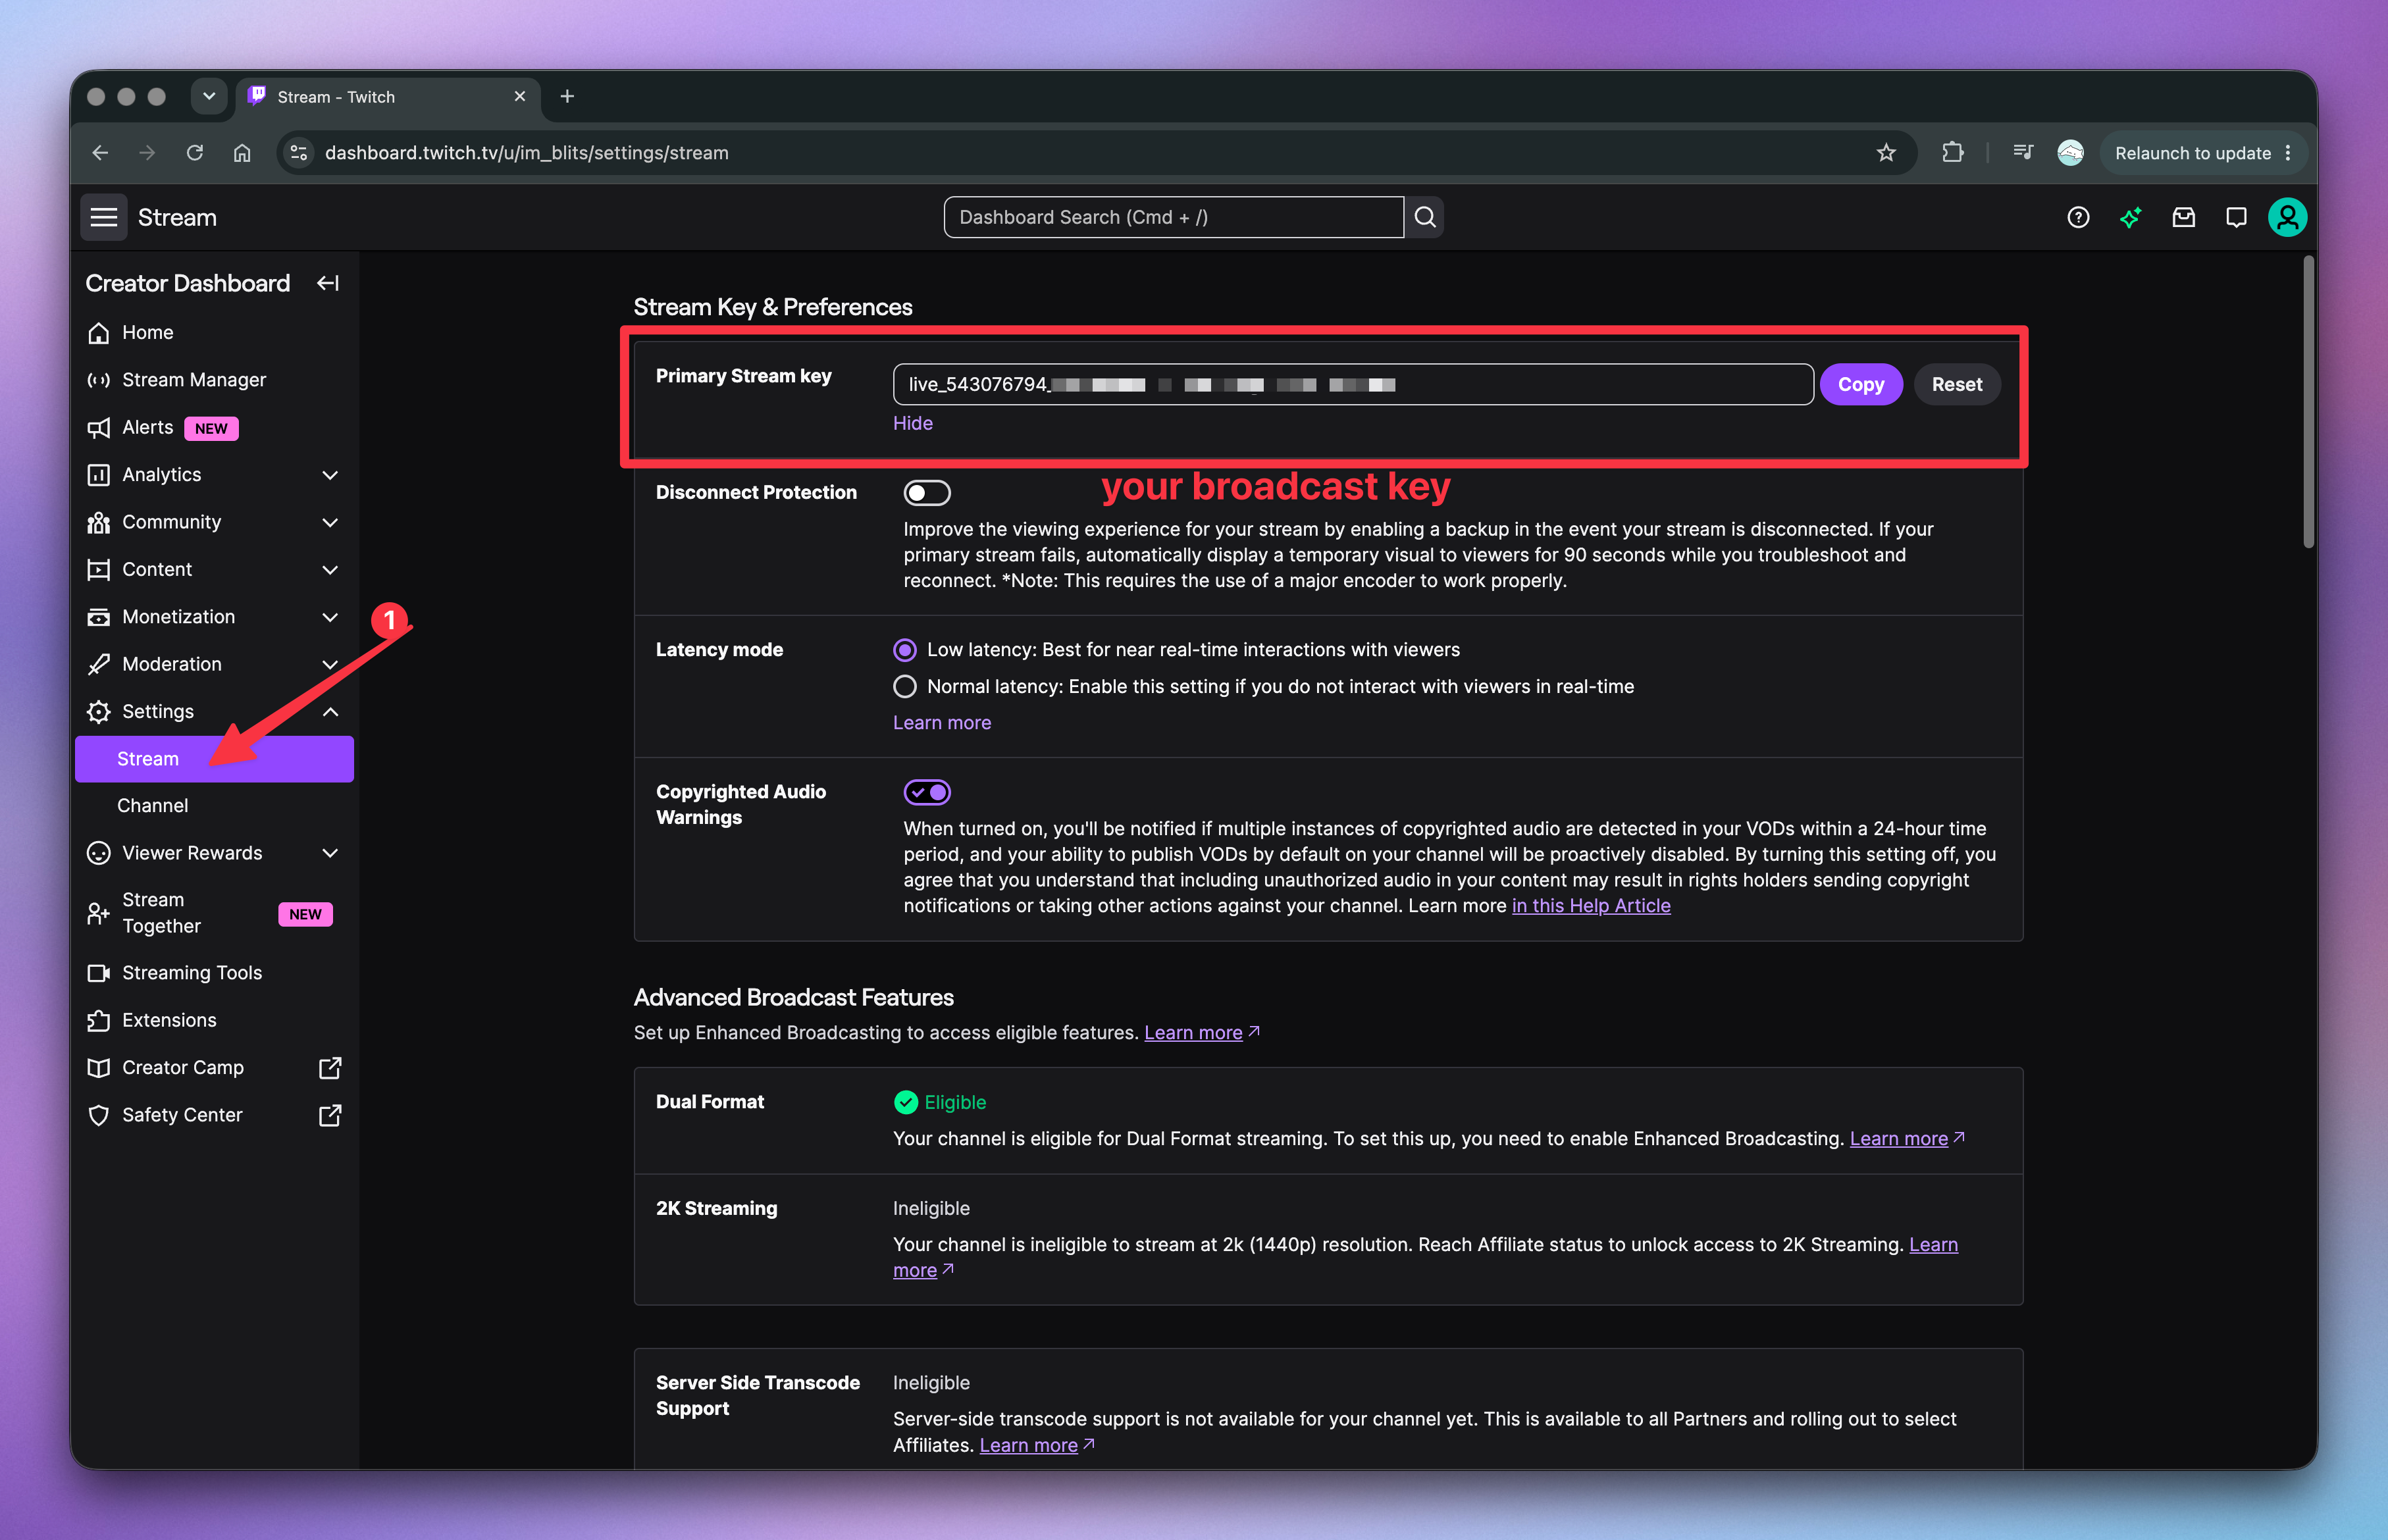Expand the Content section
The height and width of the screenshot is (1540, 2388).
[x=330, y=570]
